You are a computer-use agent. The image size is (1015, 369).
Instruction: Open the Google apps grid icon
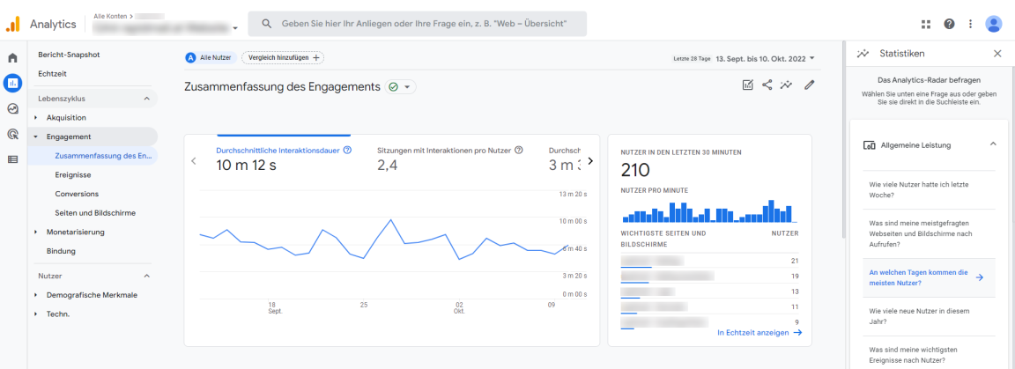(x=925, y=24)
